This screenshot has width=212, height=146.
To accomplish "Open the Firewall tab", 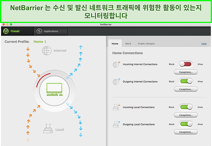I will point(18,31).
